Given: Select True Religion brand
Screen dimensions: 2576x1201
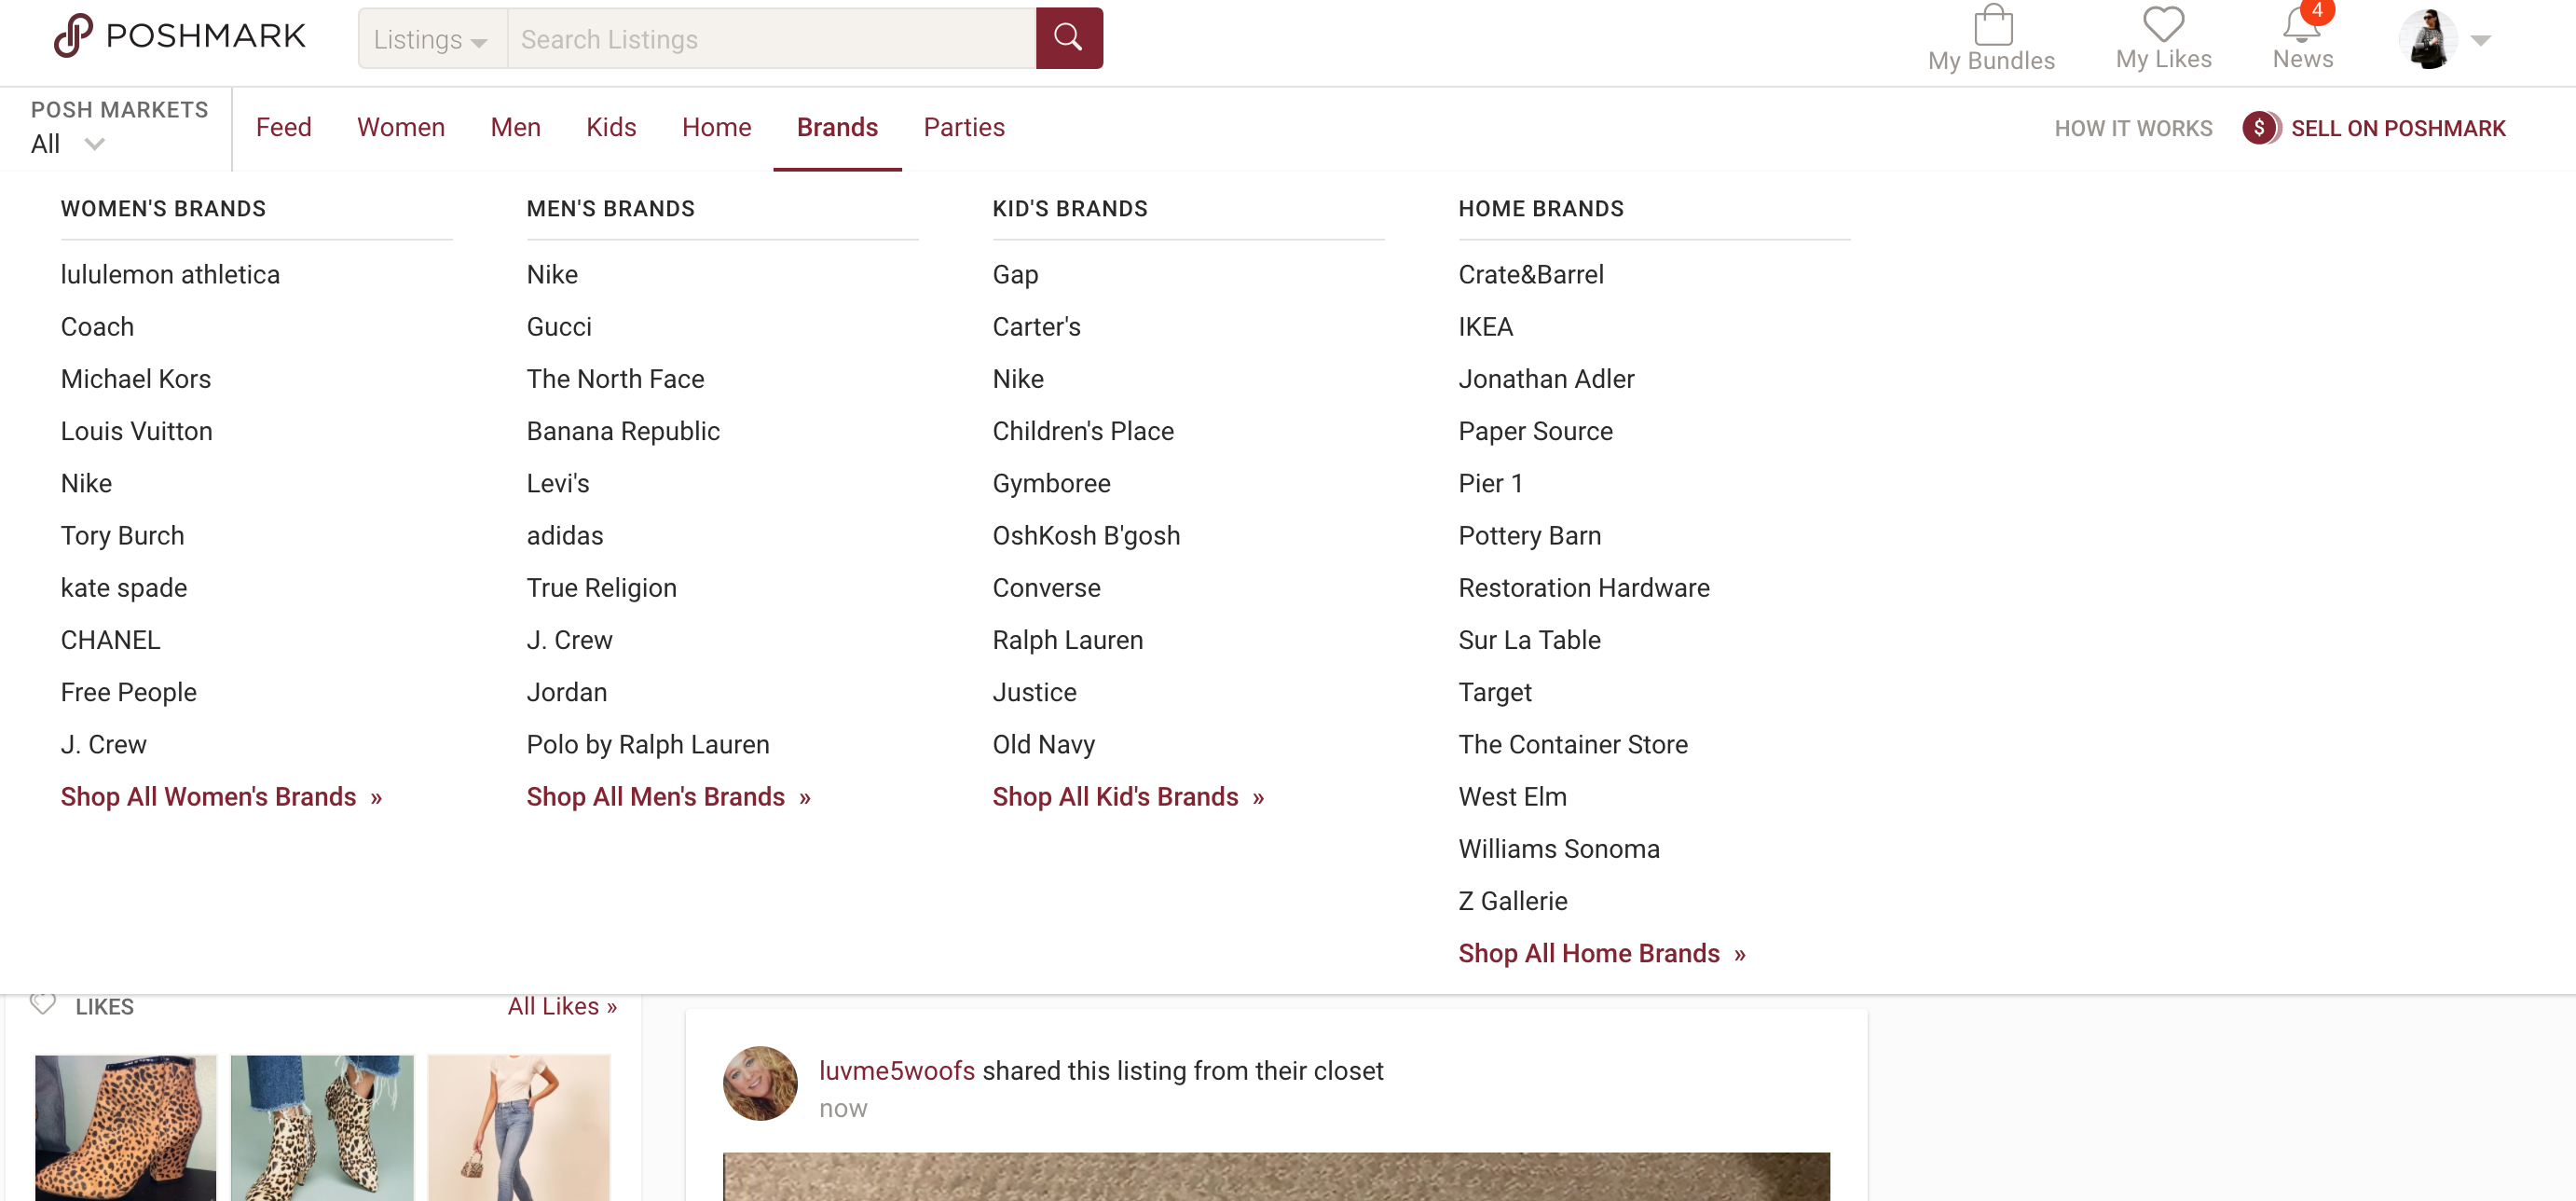Looking at the screenshot, I should (x=601, y=587).
